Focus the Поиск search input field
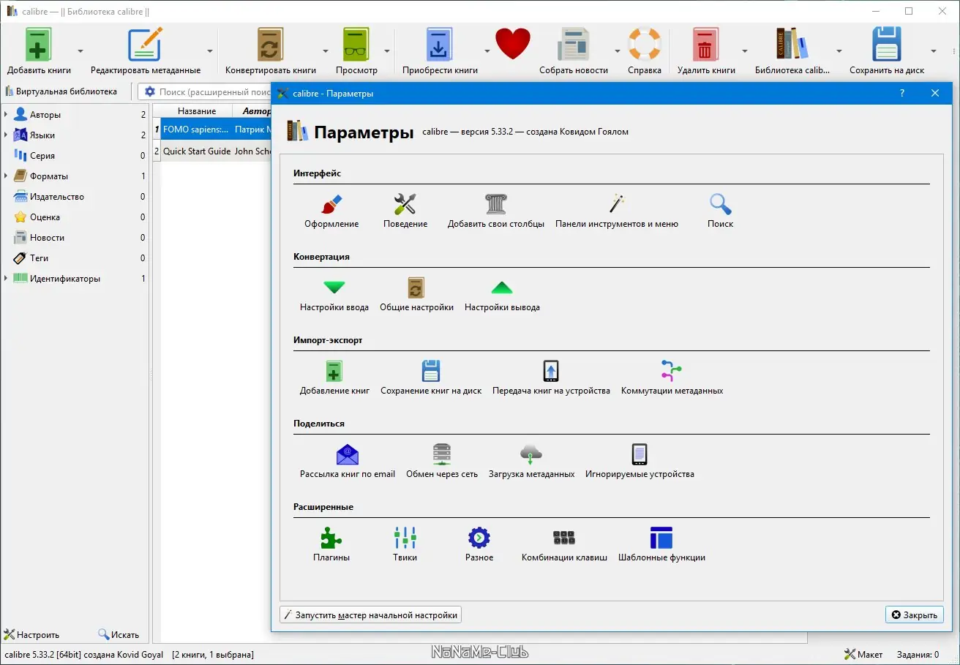Screen dimensions: 960x665 click(215, 91)
